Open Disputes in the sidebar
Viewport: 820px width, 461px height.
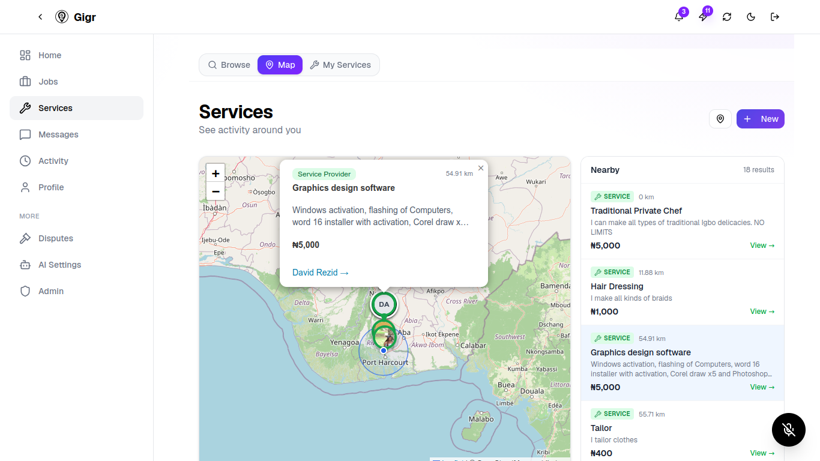tap(76, 238)
